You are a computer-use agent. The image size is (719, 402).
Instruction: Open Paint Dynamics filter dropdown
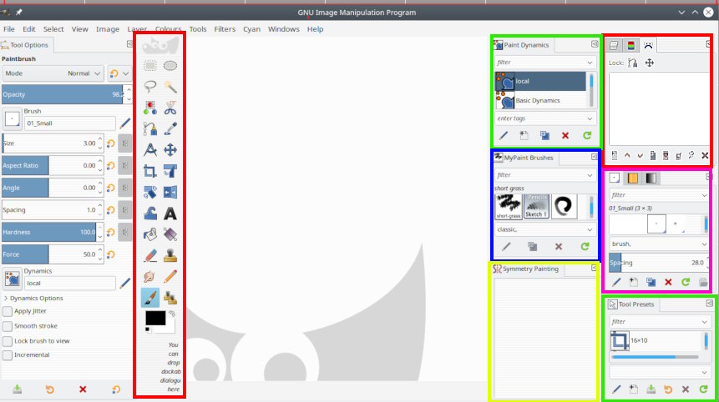point(590,63)
